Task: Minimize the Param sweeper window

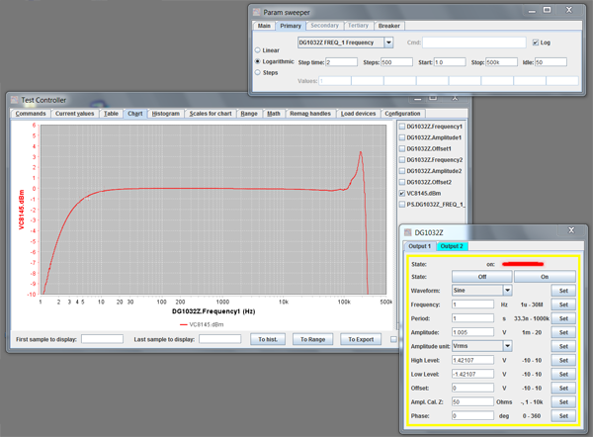Action: point(532,11)
